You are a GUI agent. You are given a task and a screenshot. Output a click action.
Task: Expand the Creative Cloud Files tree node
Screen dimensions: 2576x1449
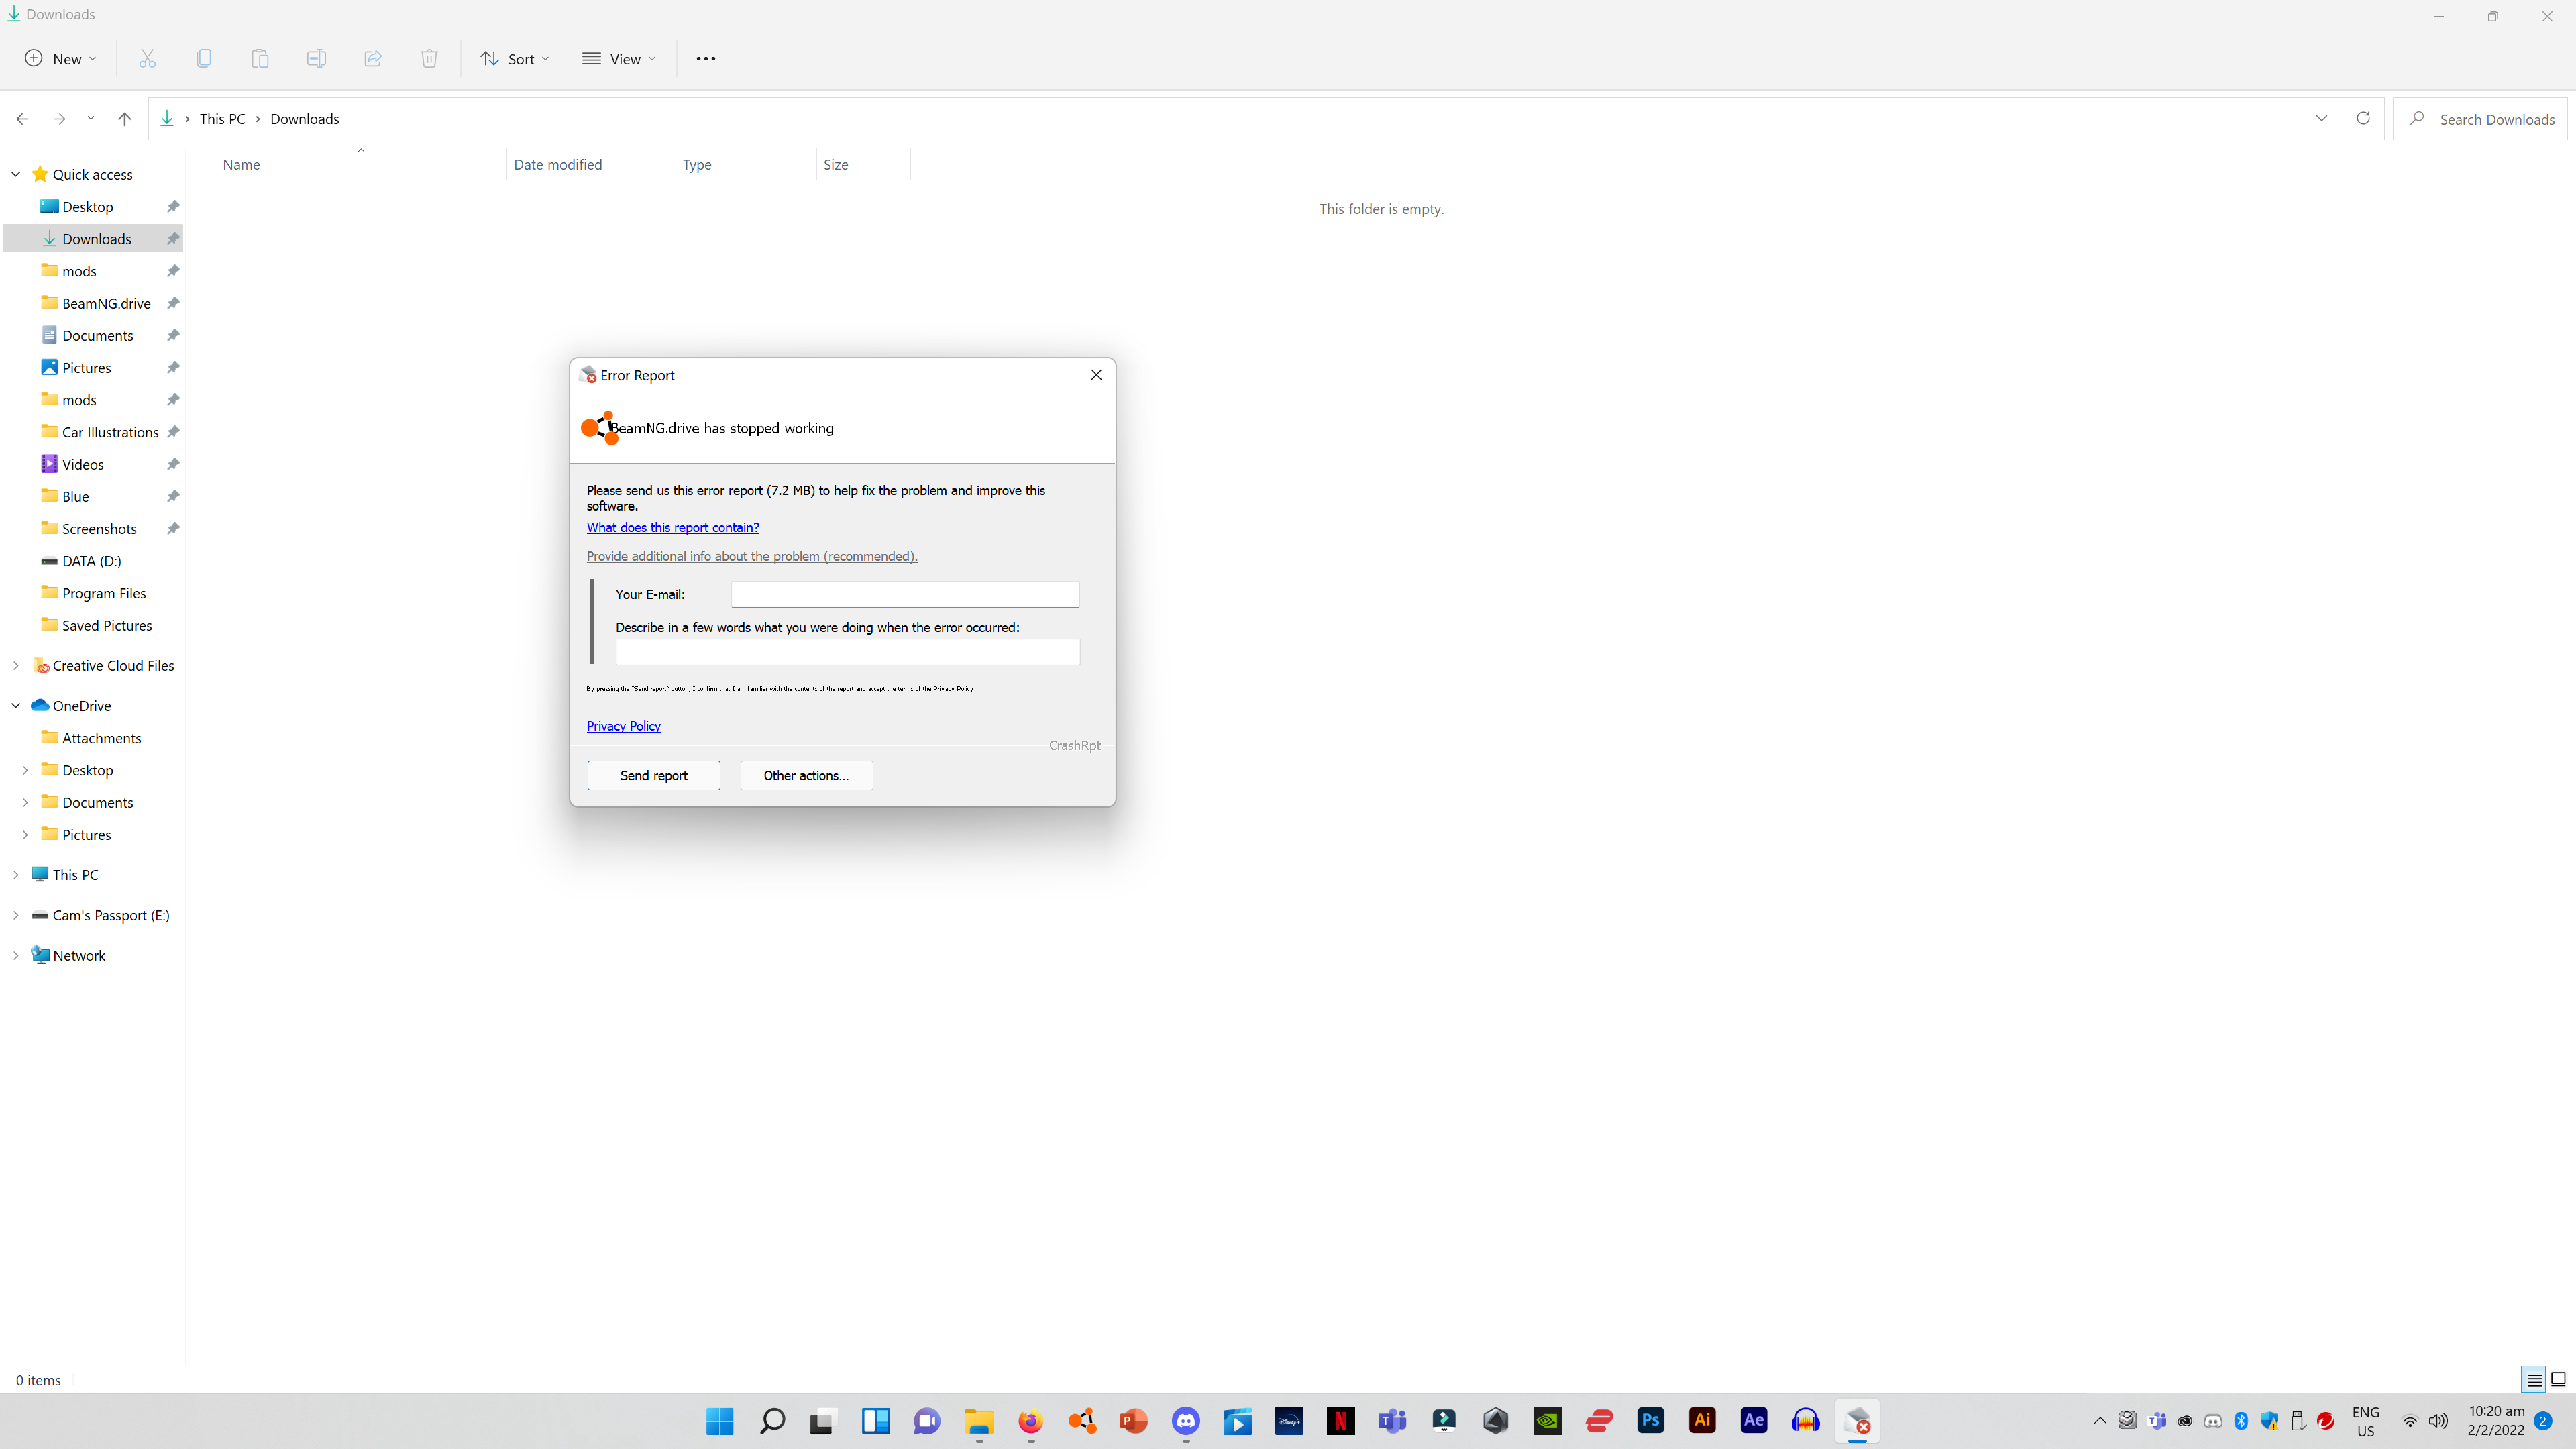pos(16,666)
